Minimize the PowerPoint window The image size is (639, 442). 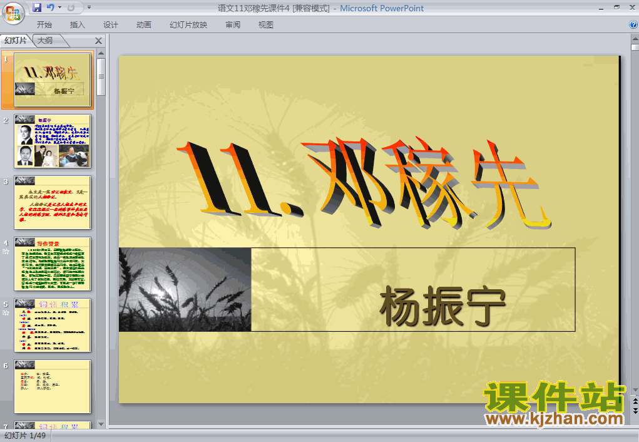tap(601, 8)
